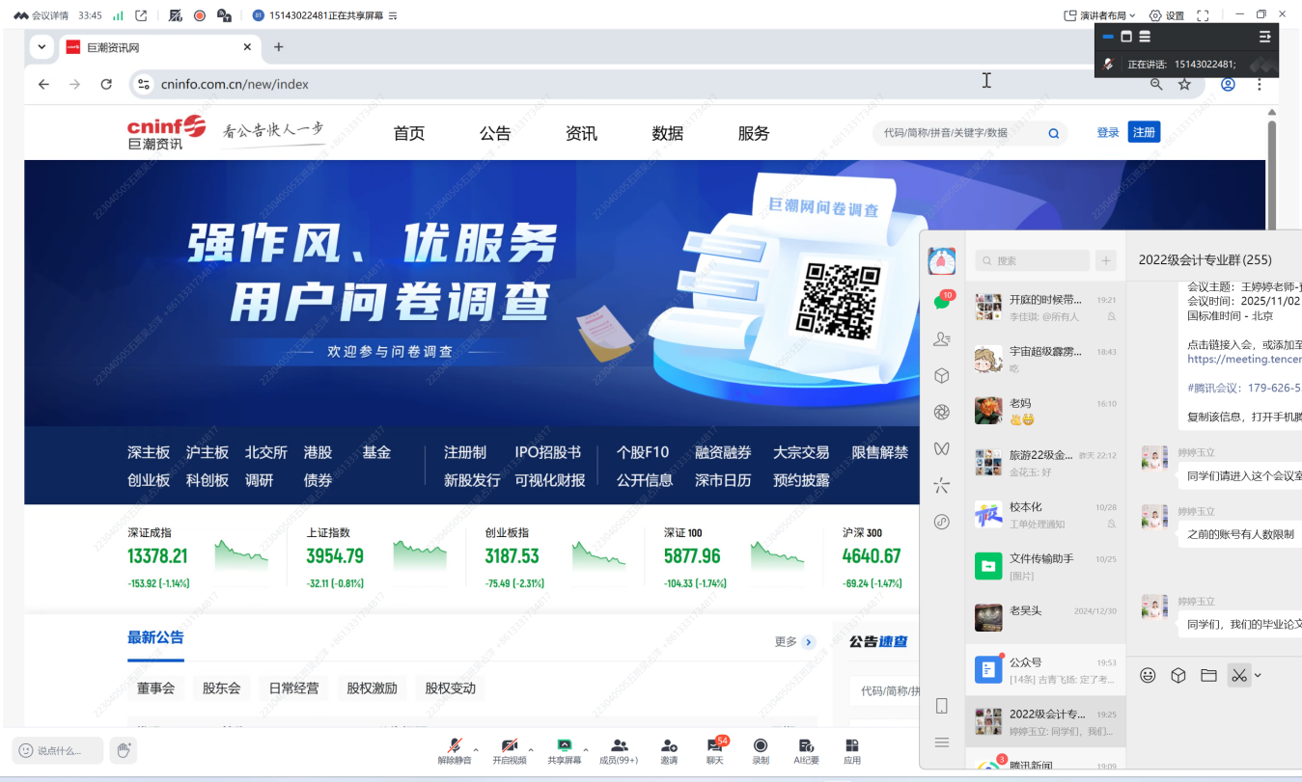The width and height of the screenshot is (1302, 782).
Task: Expand screenshot options arrow beside scissors
Action: tap(1258, 675)
